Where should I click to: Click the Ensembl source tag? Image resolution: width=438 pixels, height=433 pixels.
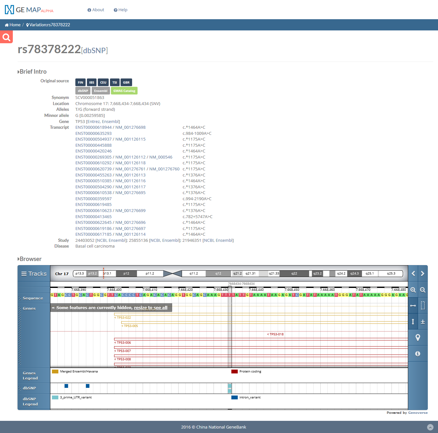coord(101,91)
